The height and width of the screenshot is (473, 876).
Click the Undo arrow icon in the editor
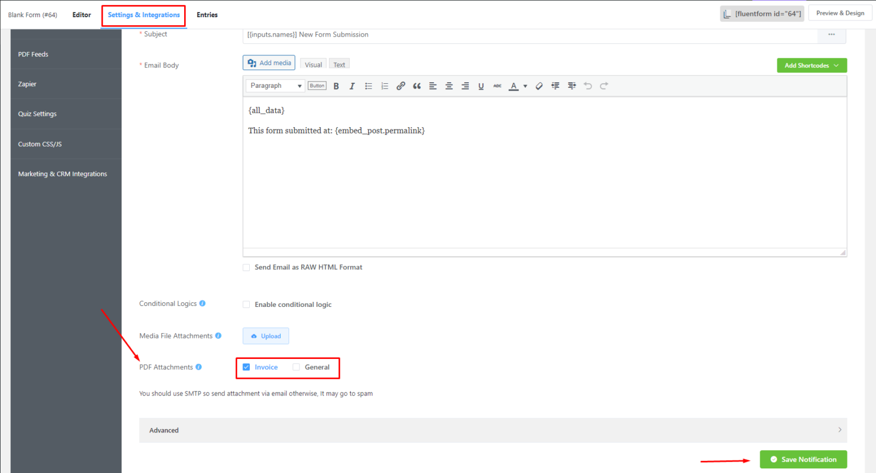(x=587, y=86)
